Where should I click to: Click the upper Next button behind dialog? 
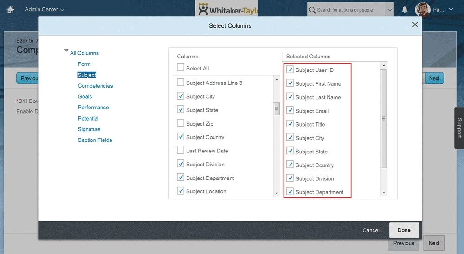434,78
